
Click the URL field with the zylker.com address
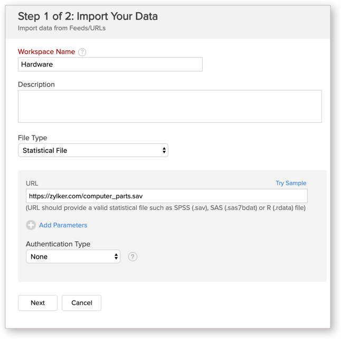point(166,196)
